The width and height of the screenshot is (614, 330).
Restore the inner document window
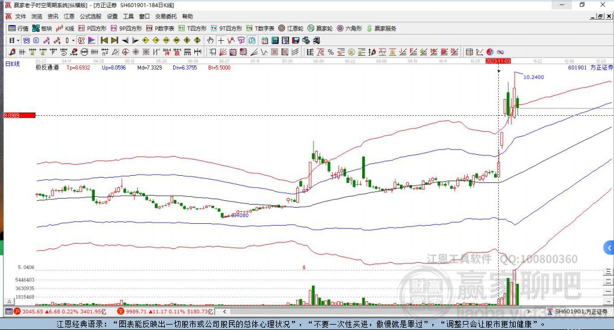tap(600, 16)
